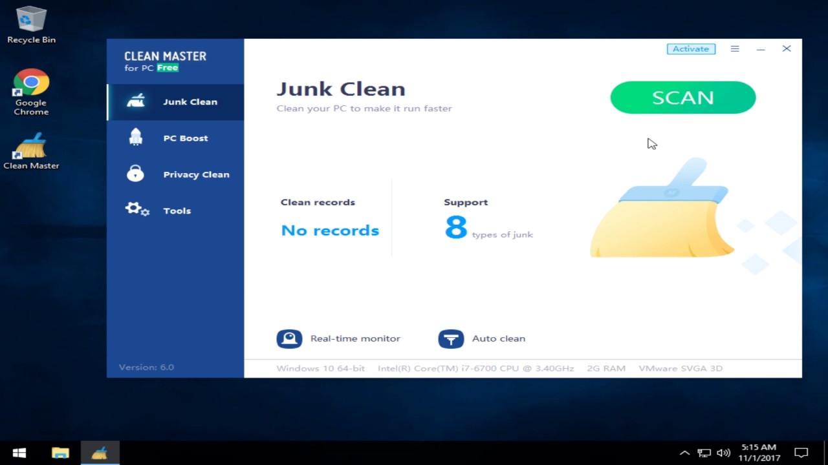This screenshot has height=465, width=828.
Task: Click the Activate button
Action: click(x=691, y=49)
